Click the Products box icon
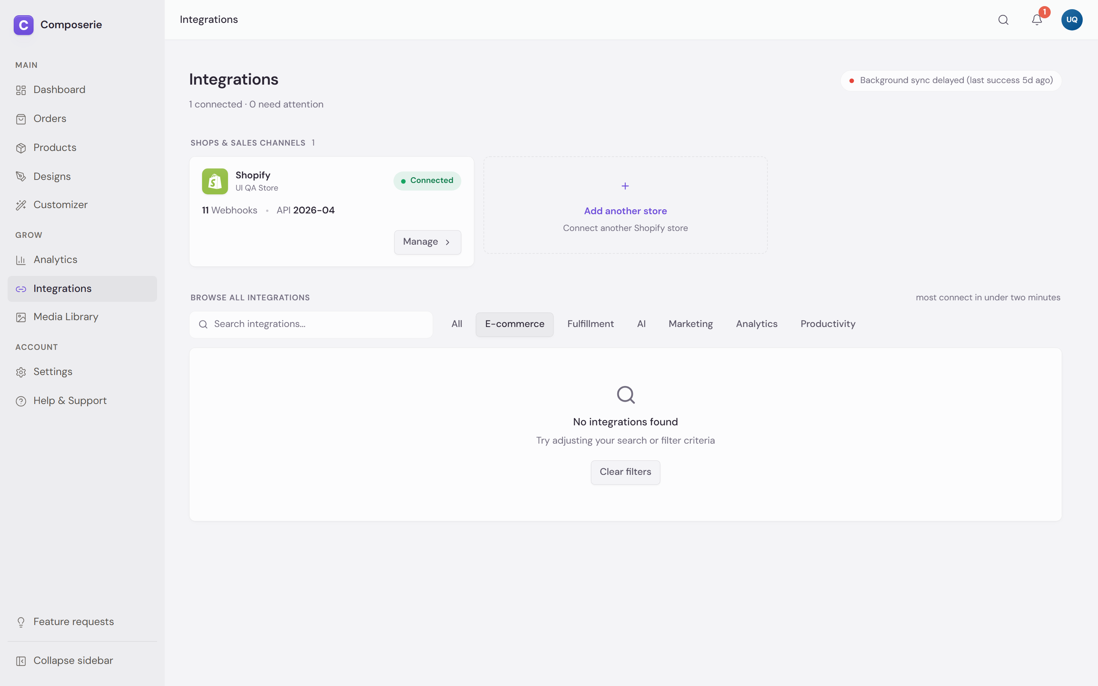 click(x=21, y=148)
